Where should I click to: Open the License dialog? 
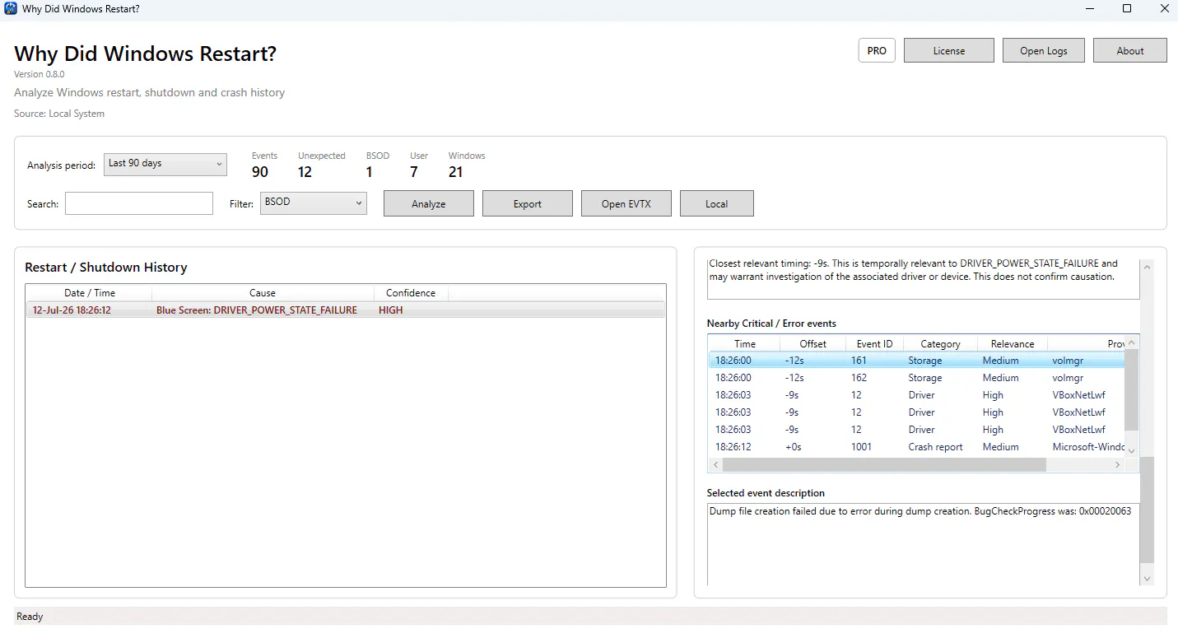pos(949,50)
